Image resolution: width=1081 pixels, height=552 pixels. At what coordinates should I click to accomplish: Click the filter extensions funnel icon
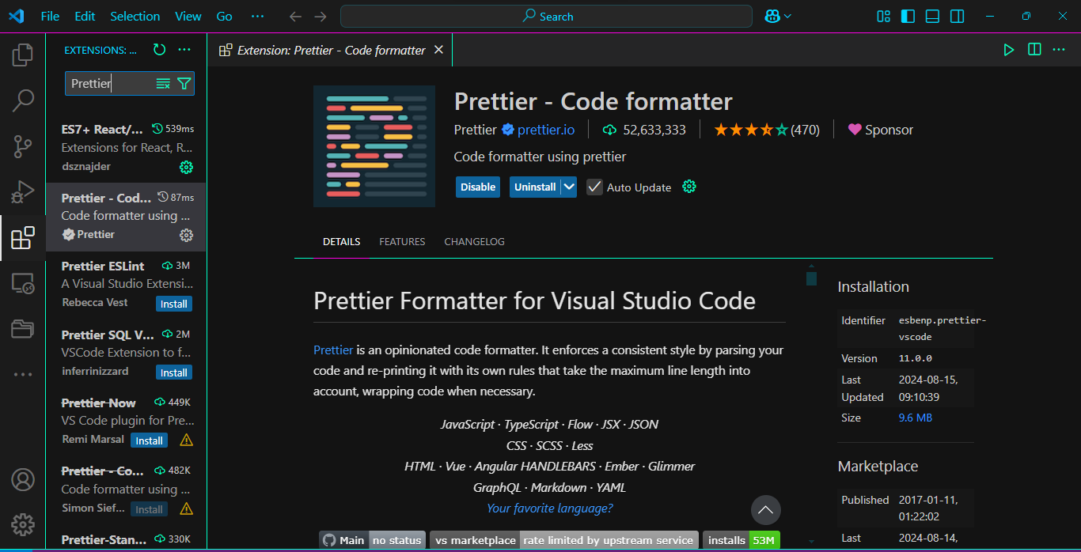(184, 84)
